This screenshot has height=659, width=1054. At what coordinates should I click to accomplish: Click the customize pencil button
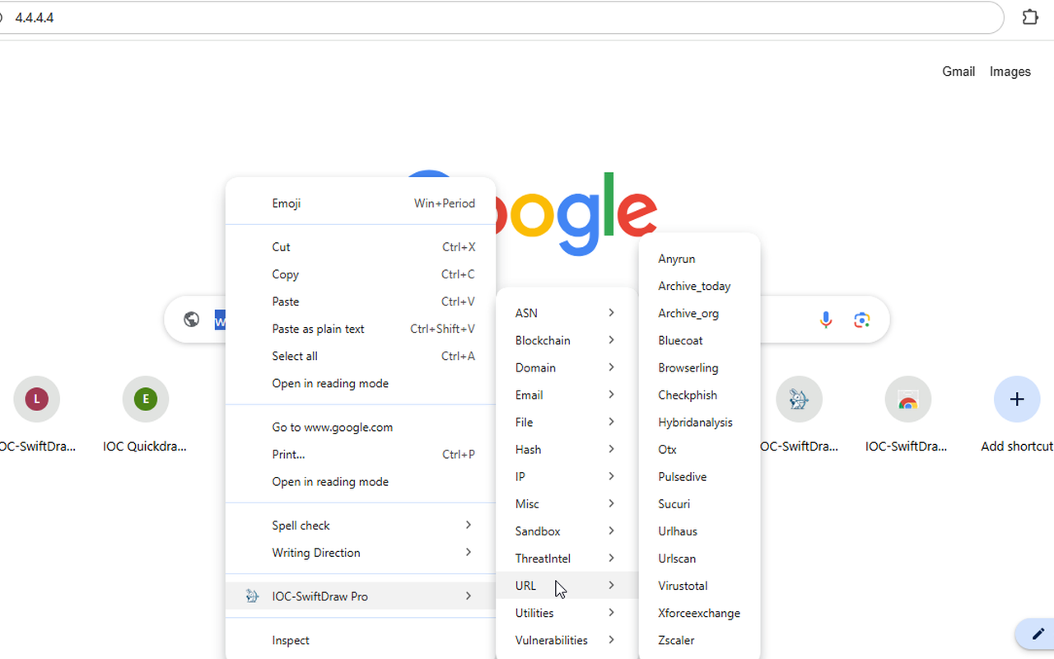(1038, 634)
